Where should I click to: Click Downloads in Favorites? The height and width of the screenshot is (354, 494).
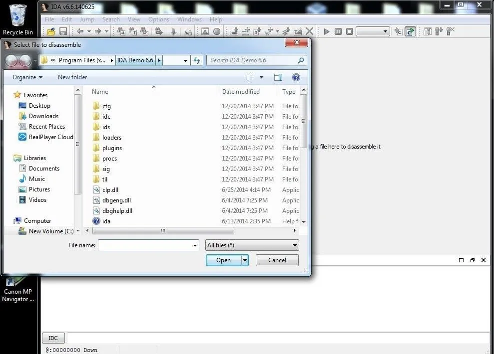coord(43,116)
